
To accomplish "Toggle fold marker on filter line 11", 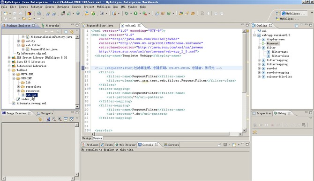I will (x=90, y=72).
